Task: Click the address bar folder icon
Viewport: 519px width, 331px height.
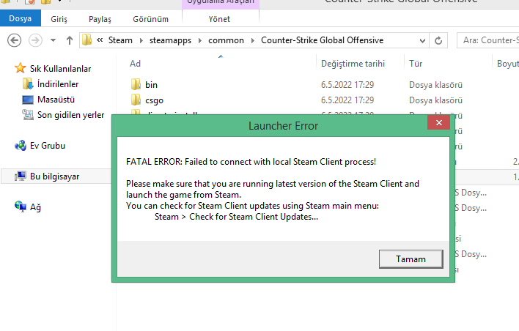Action: [86, 40]
